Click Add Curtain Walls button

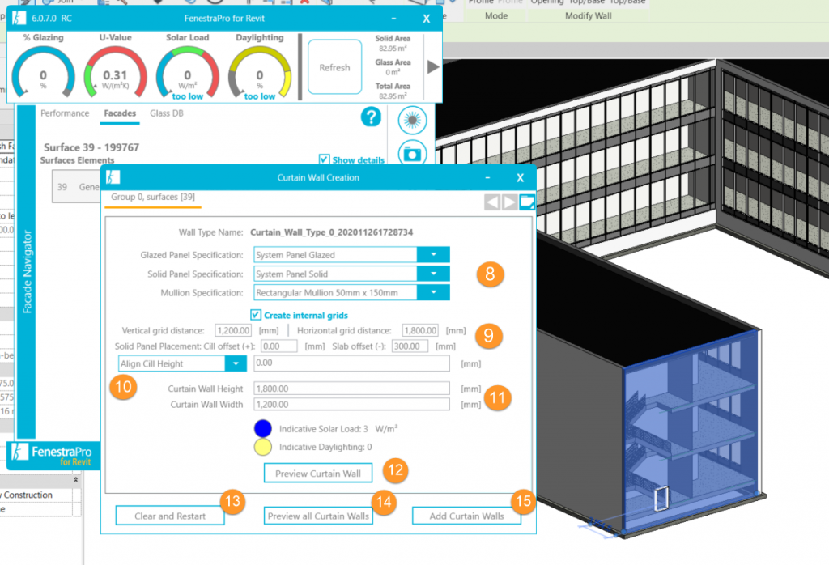tap(466, 516)
